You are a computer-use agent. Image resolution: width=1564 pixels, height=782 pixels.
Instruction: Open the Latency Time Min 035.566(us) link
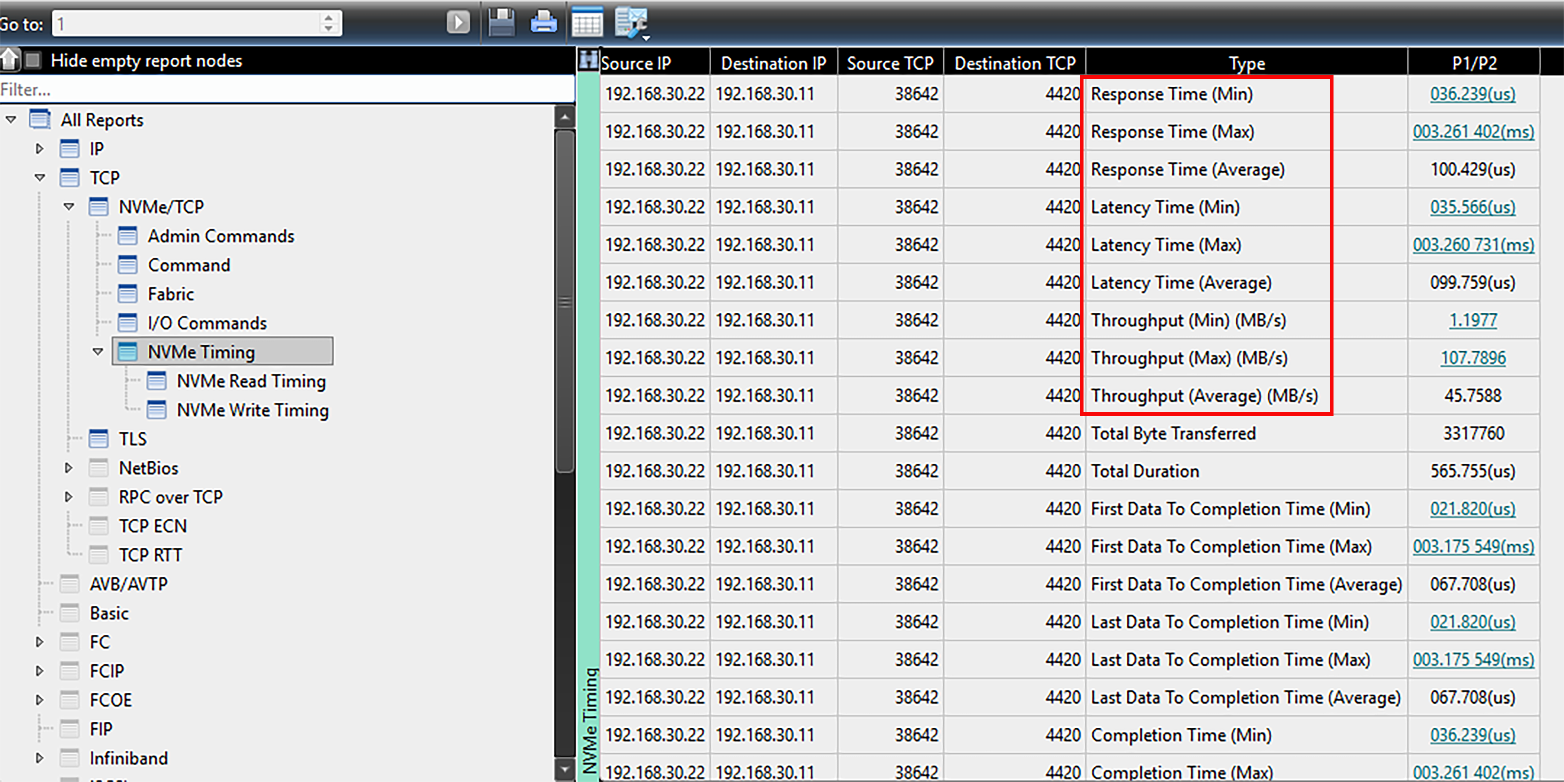click(1472, 207)
